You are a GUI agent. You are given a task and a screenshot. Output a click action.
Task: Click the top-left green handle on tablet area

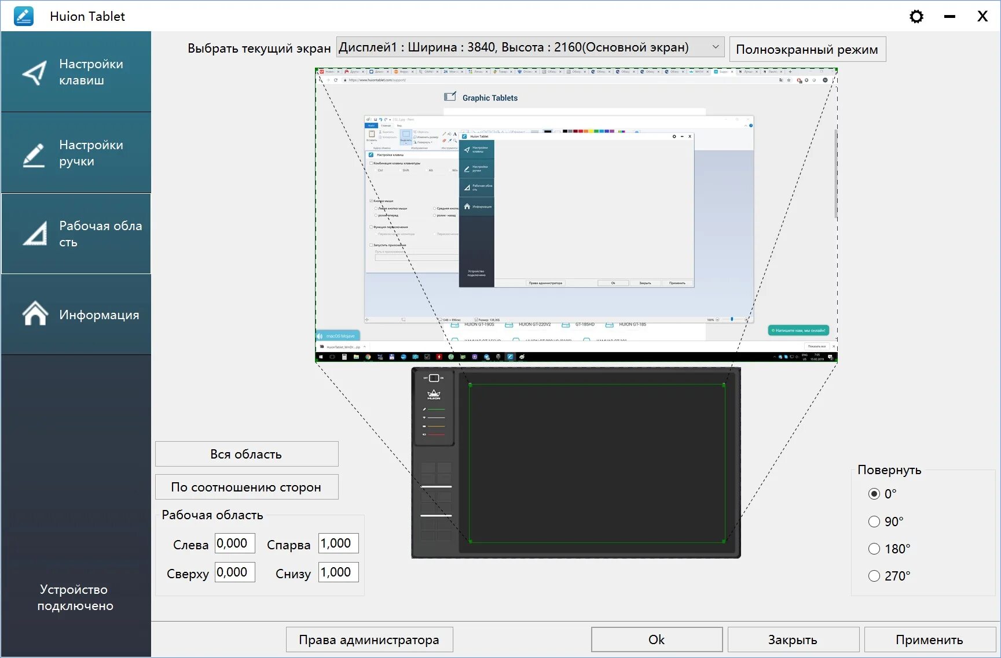click(x=470, y=385)
